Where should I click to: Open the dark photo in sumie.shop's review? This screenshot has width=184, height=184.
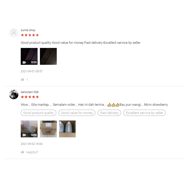[48, 56]
